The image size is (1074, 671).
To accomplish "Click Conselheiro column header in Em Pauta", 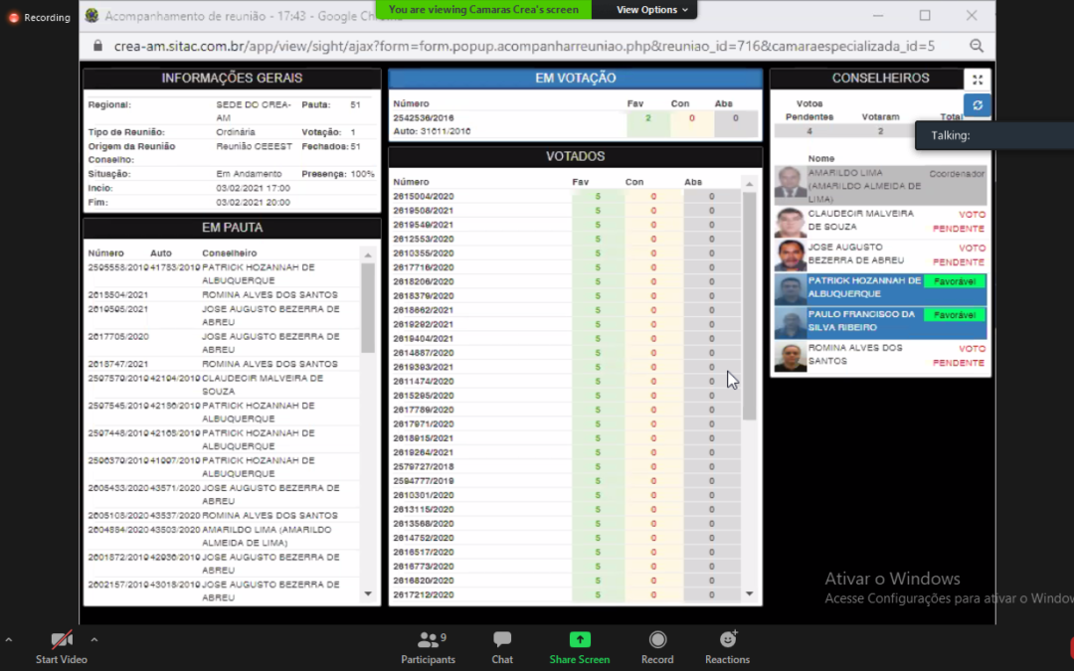I will [230, 252].
